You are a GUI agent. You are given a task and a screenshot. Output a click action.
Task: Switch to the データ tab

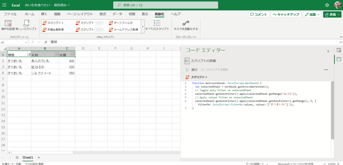117,14
